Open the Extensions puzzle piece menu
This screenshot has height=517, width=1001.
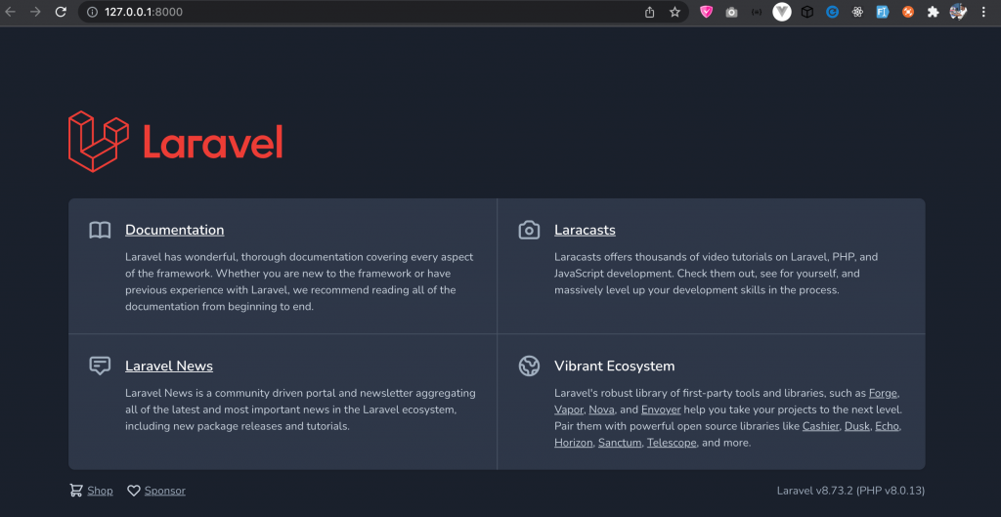[x=933, y=12]
